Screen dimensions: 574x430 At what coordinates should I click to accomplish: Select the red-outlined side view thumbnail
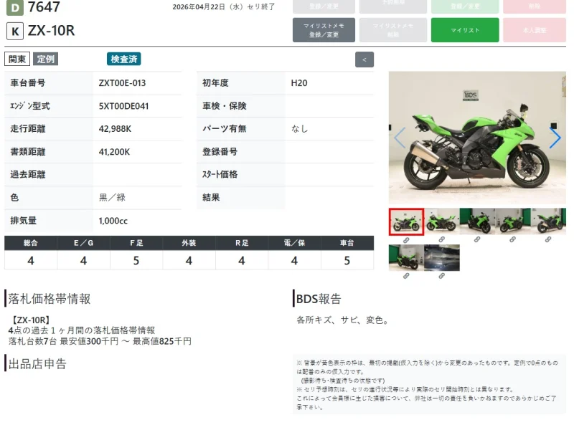pos(406,222)
